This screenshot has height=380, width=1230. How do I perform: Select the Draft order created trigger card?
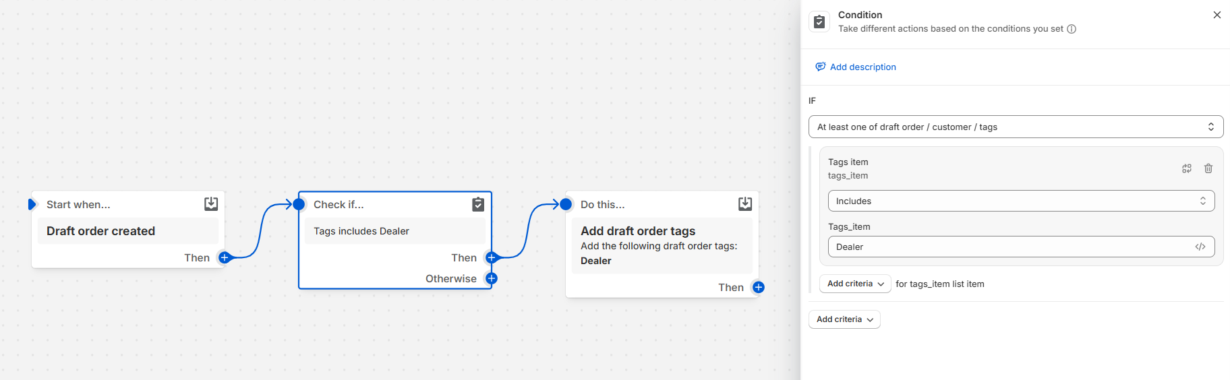[128, 231]
